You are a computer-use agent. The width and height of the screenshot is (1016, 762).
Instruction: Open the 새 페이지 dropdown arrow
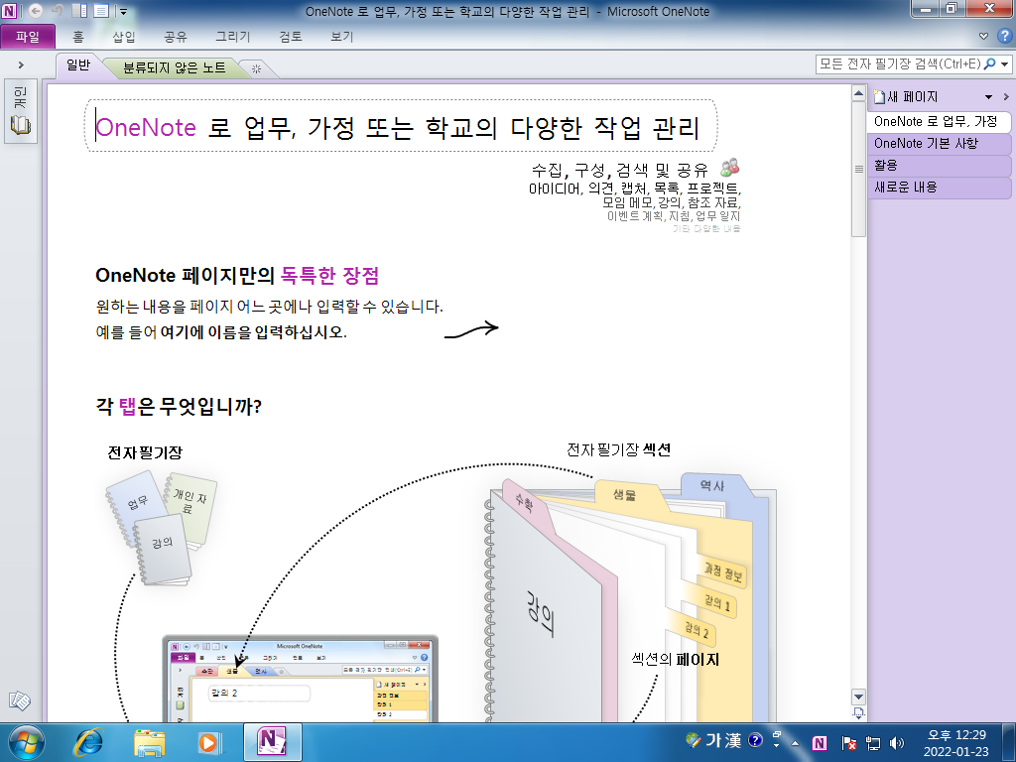[x=989, y=97]
